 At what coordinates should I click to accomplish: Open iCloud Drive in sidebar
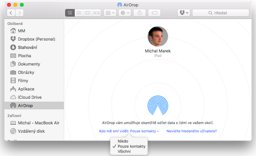click(x=34, y=97)
